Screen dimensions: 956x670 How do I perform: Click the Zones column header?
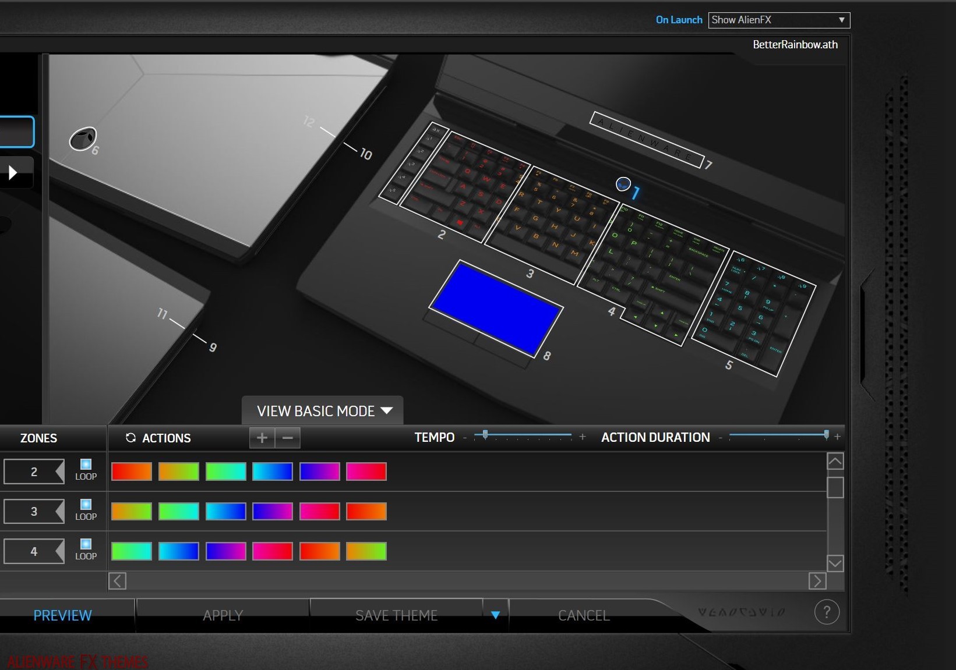tap(38, 438)
